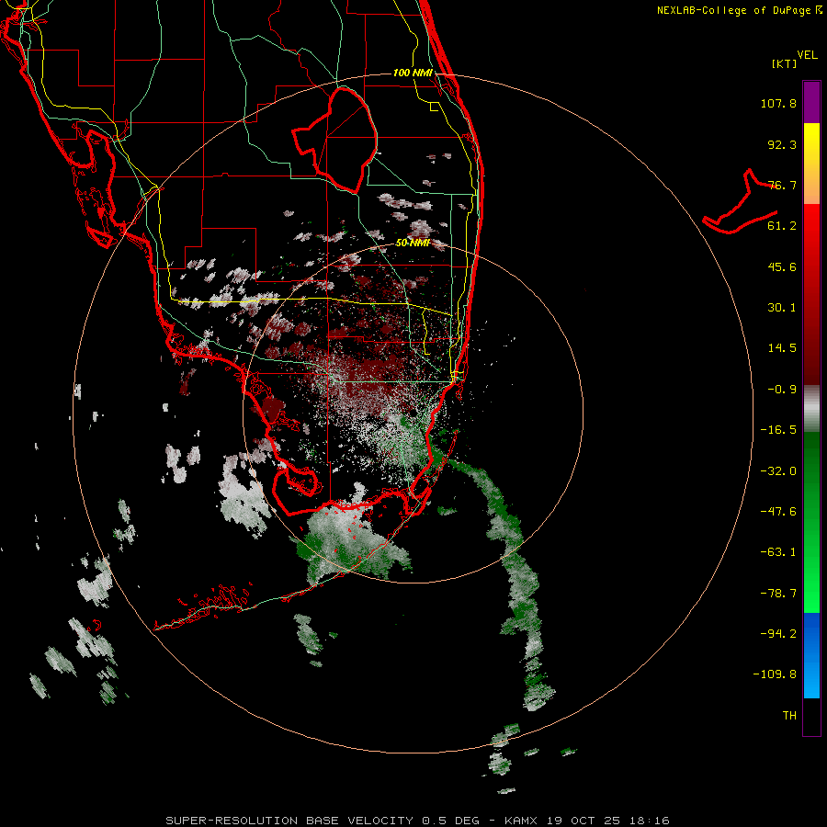Click the 50 NMI range ring label
Viewport: 827px width, 827px height.
(413, 244)
